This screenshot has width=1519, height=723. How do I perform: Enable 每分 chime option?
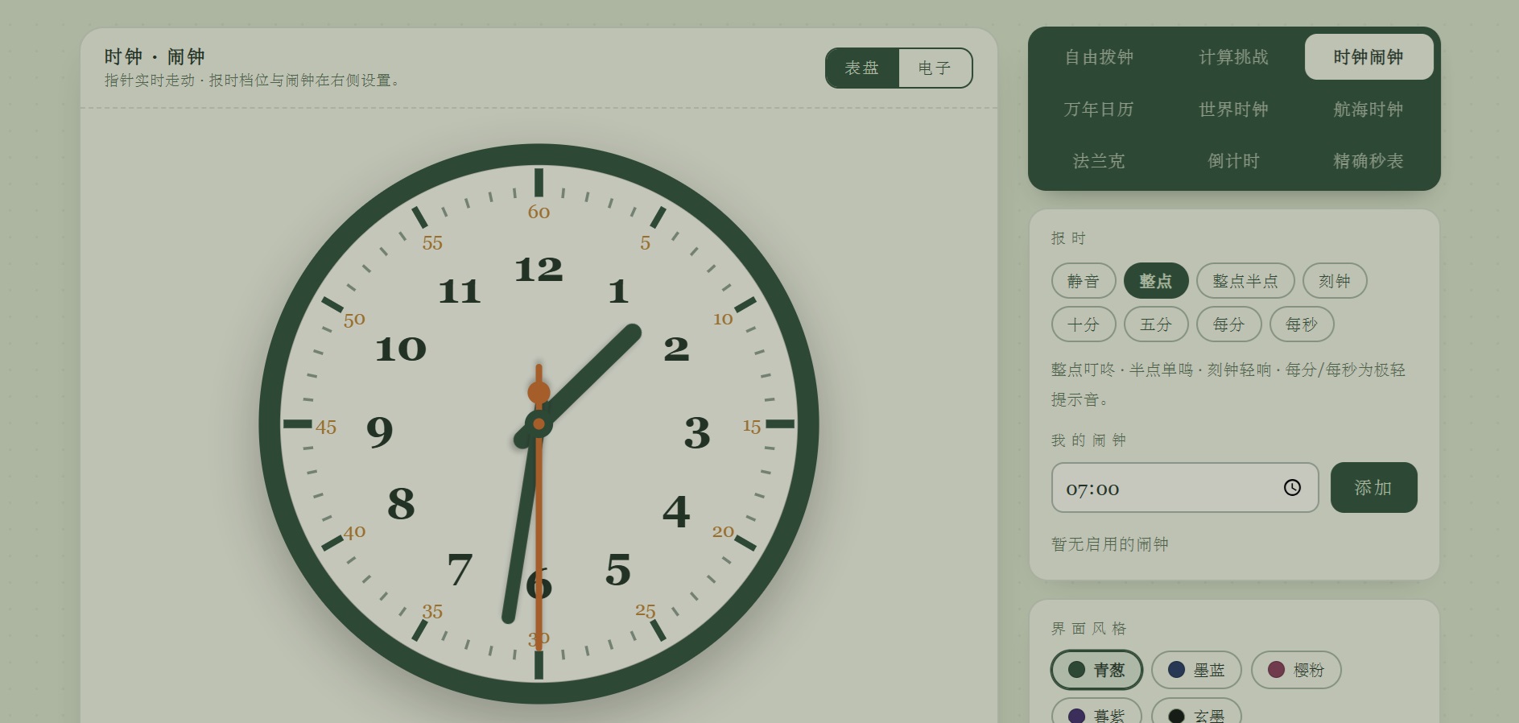(1229, 324)
